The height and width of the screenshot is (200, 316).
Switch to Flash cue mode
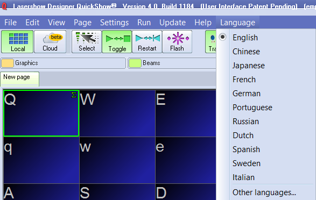pos(177,41)
